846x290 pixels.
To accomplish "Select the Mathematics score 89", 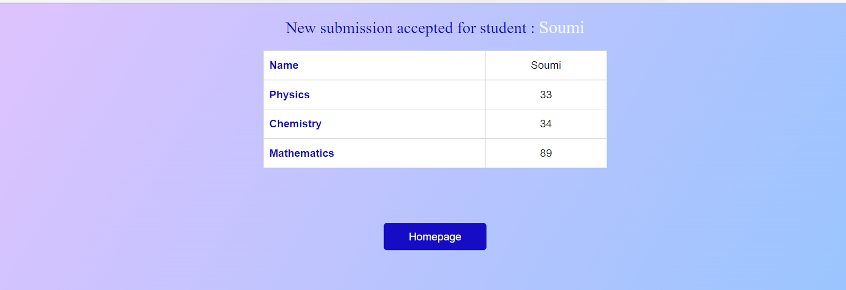I will click(x=546, y=154).
